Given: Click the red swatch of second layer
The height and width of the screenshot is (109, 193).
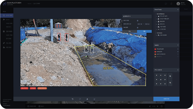Looking at the screenshot, I should (155, 52).
